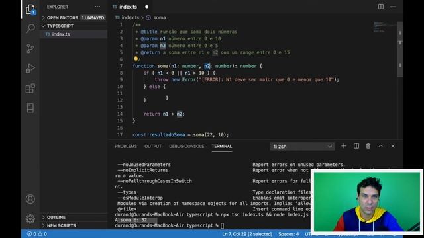Kill terminal with the trash icon

[x=368, y=146]
